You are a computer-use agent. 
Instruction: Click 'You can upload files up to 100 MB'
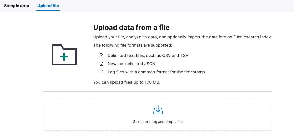pos(127,82)
